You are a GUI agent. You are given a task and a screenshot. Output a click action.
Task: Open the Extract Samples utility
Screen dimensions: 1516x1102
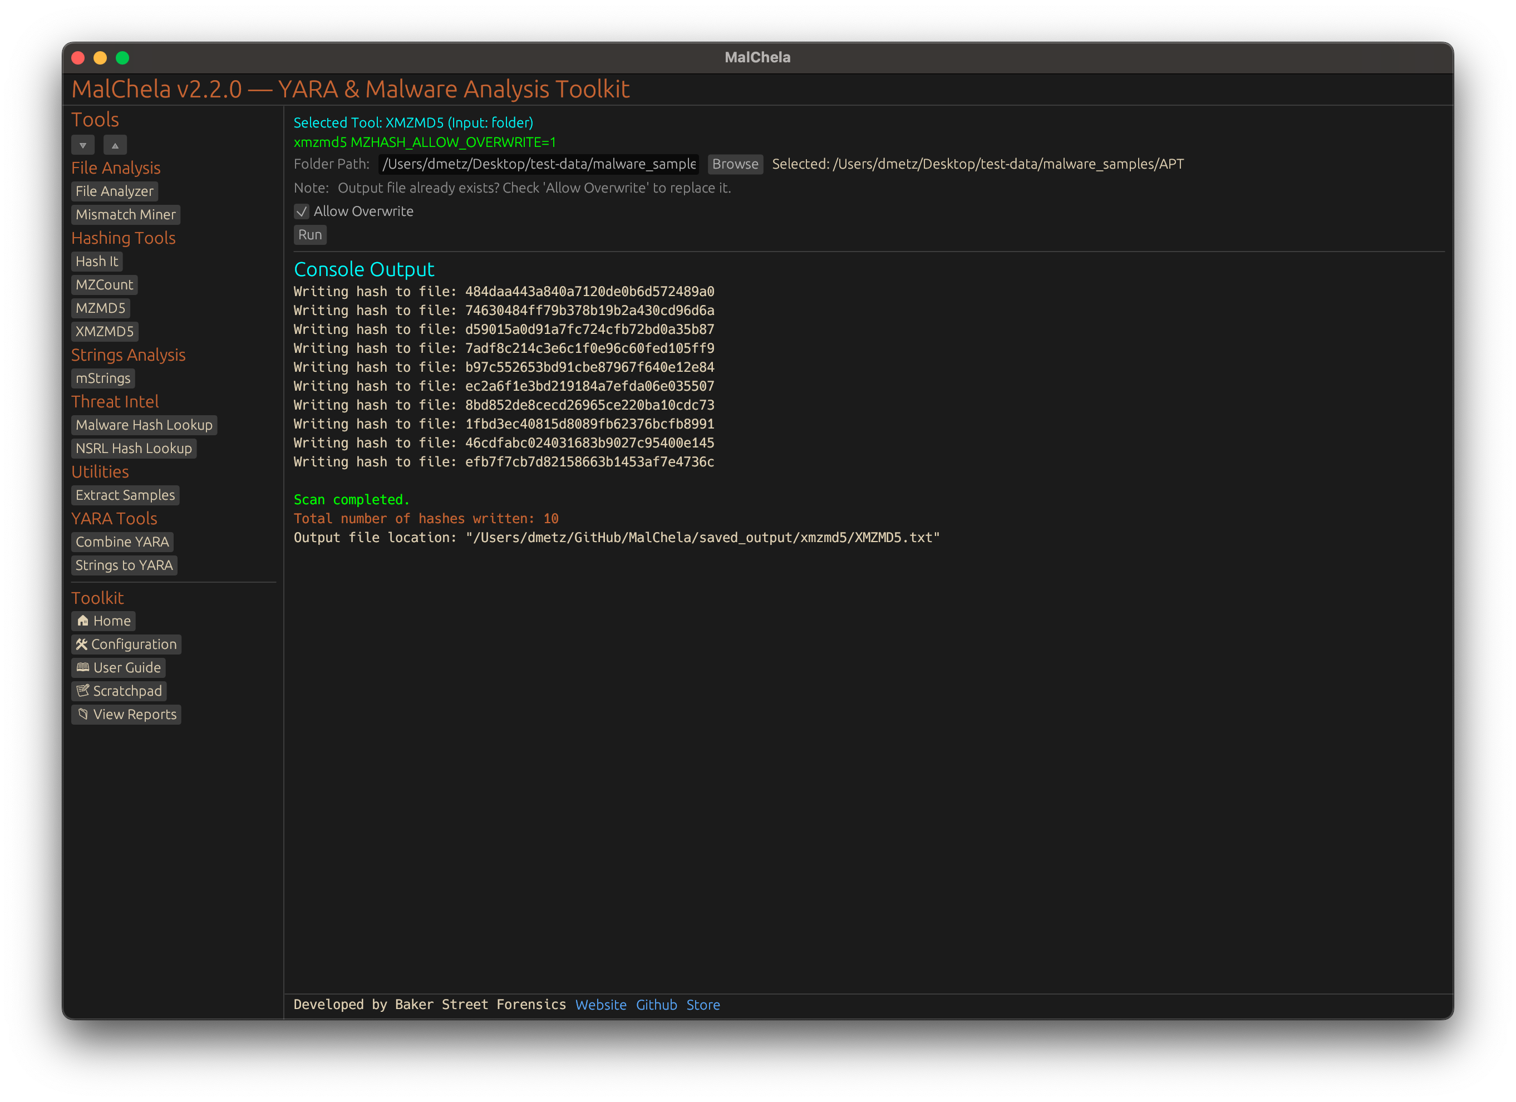pyautogui.click(x=125, y=495)
